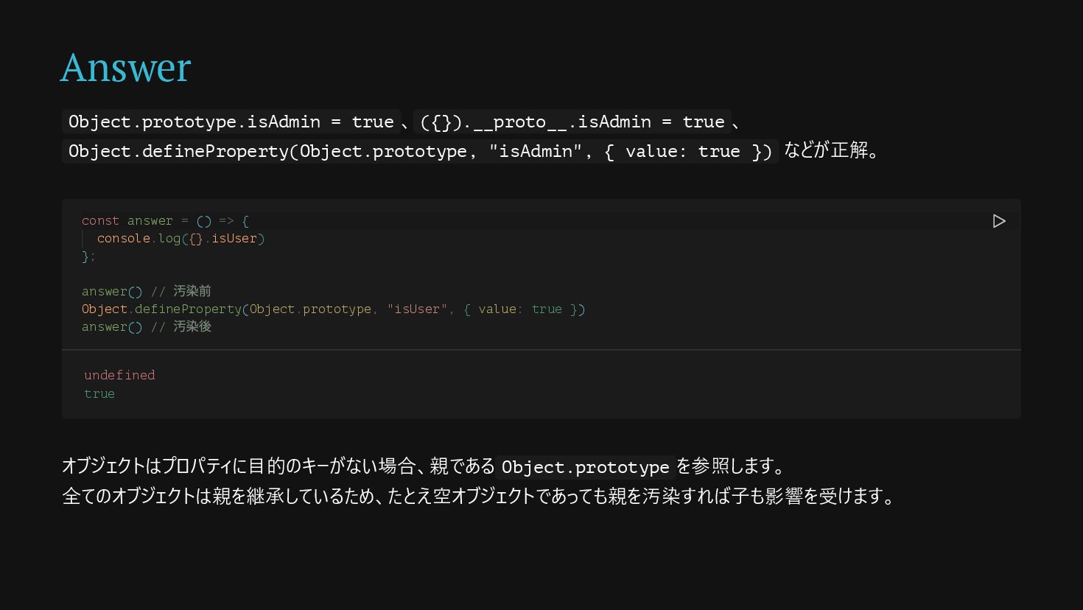Click the "undefined" output line
1083x610 pixels.
click(119, 375)
